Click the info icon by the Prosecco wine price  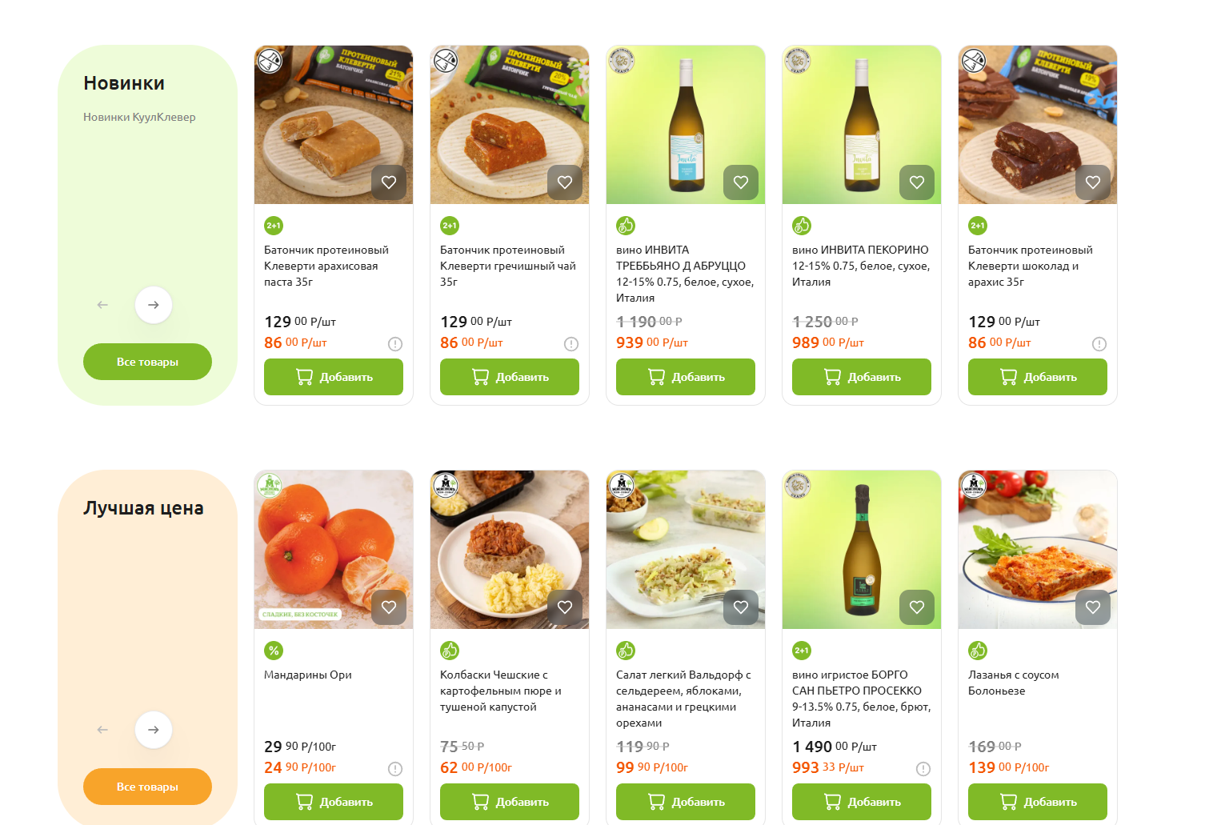pos(923,769)
